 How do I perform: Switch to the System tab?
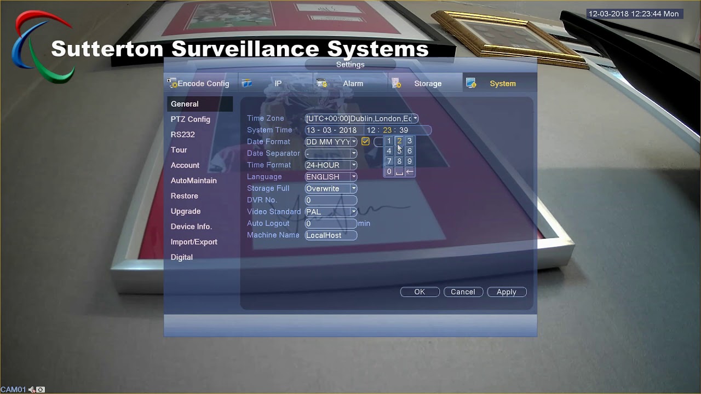tap(499, 83)
